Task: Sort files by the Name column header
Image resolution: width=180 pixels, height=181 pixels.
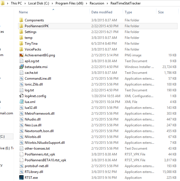Action: click(23, 12)
